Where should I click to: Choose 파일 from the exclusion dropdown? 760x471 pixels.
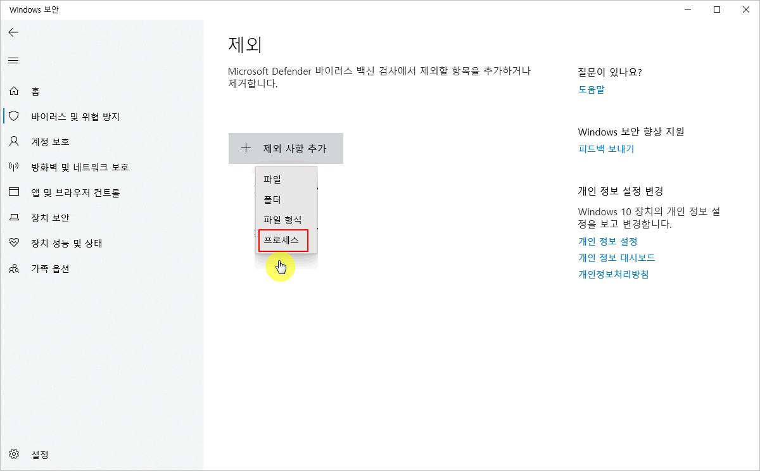coord(286,179)
